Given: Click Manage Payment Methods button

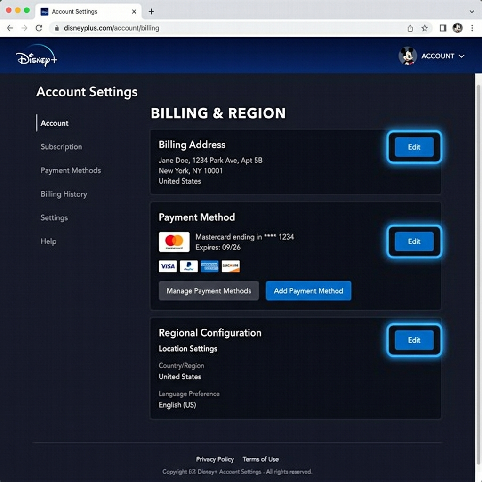Looking at the screenshot, I should point(209,291).
